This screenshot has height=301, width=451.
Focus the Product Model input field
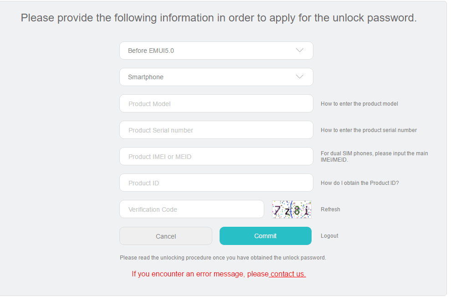pos(216,103)
